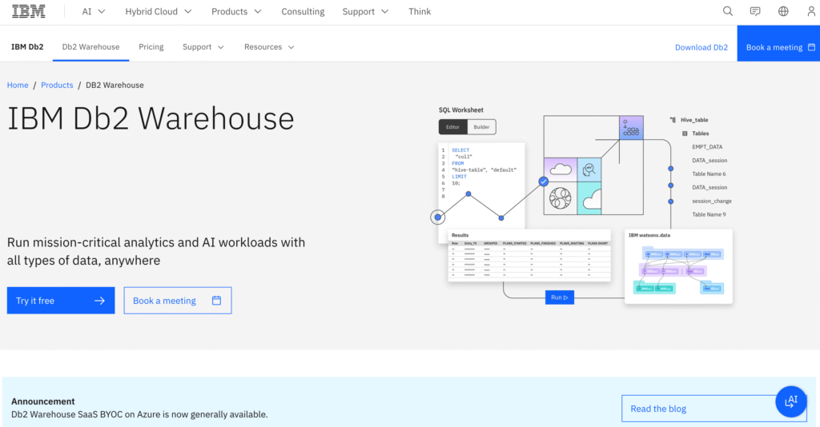Go to IBM Db2 section title
This screenshot has width=820, height=427.
point(27,47)
